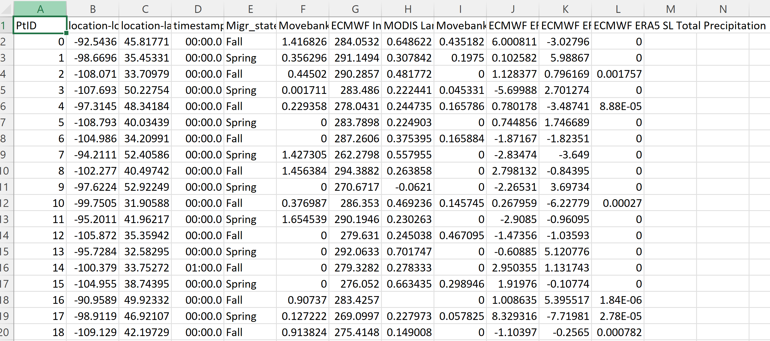Select the cell with value 8.329316
This screenshot has width=770, height=341.
(x=513, y=316)
